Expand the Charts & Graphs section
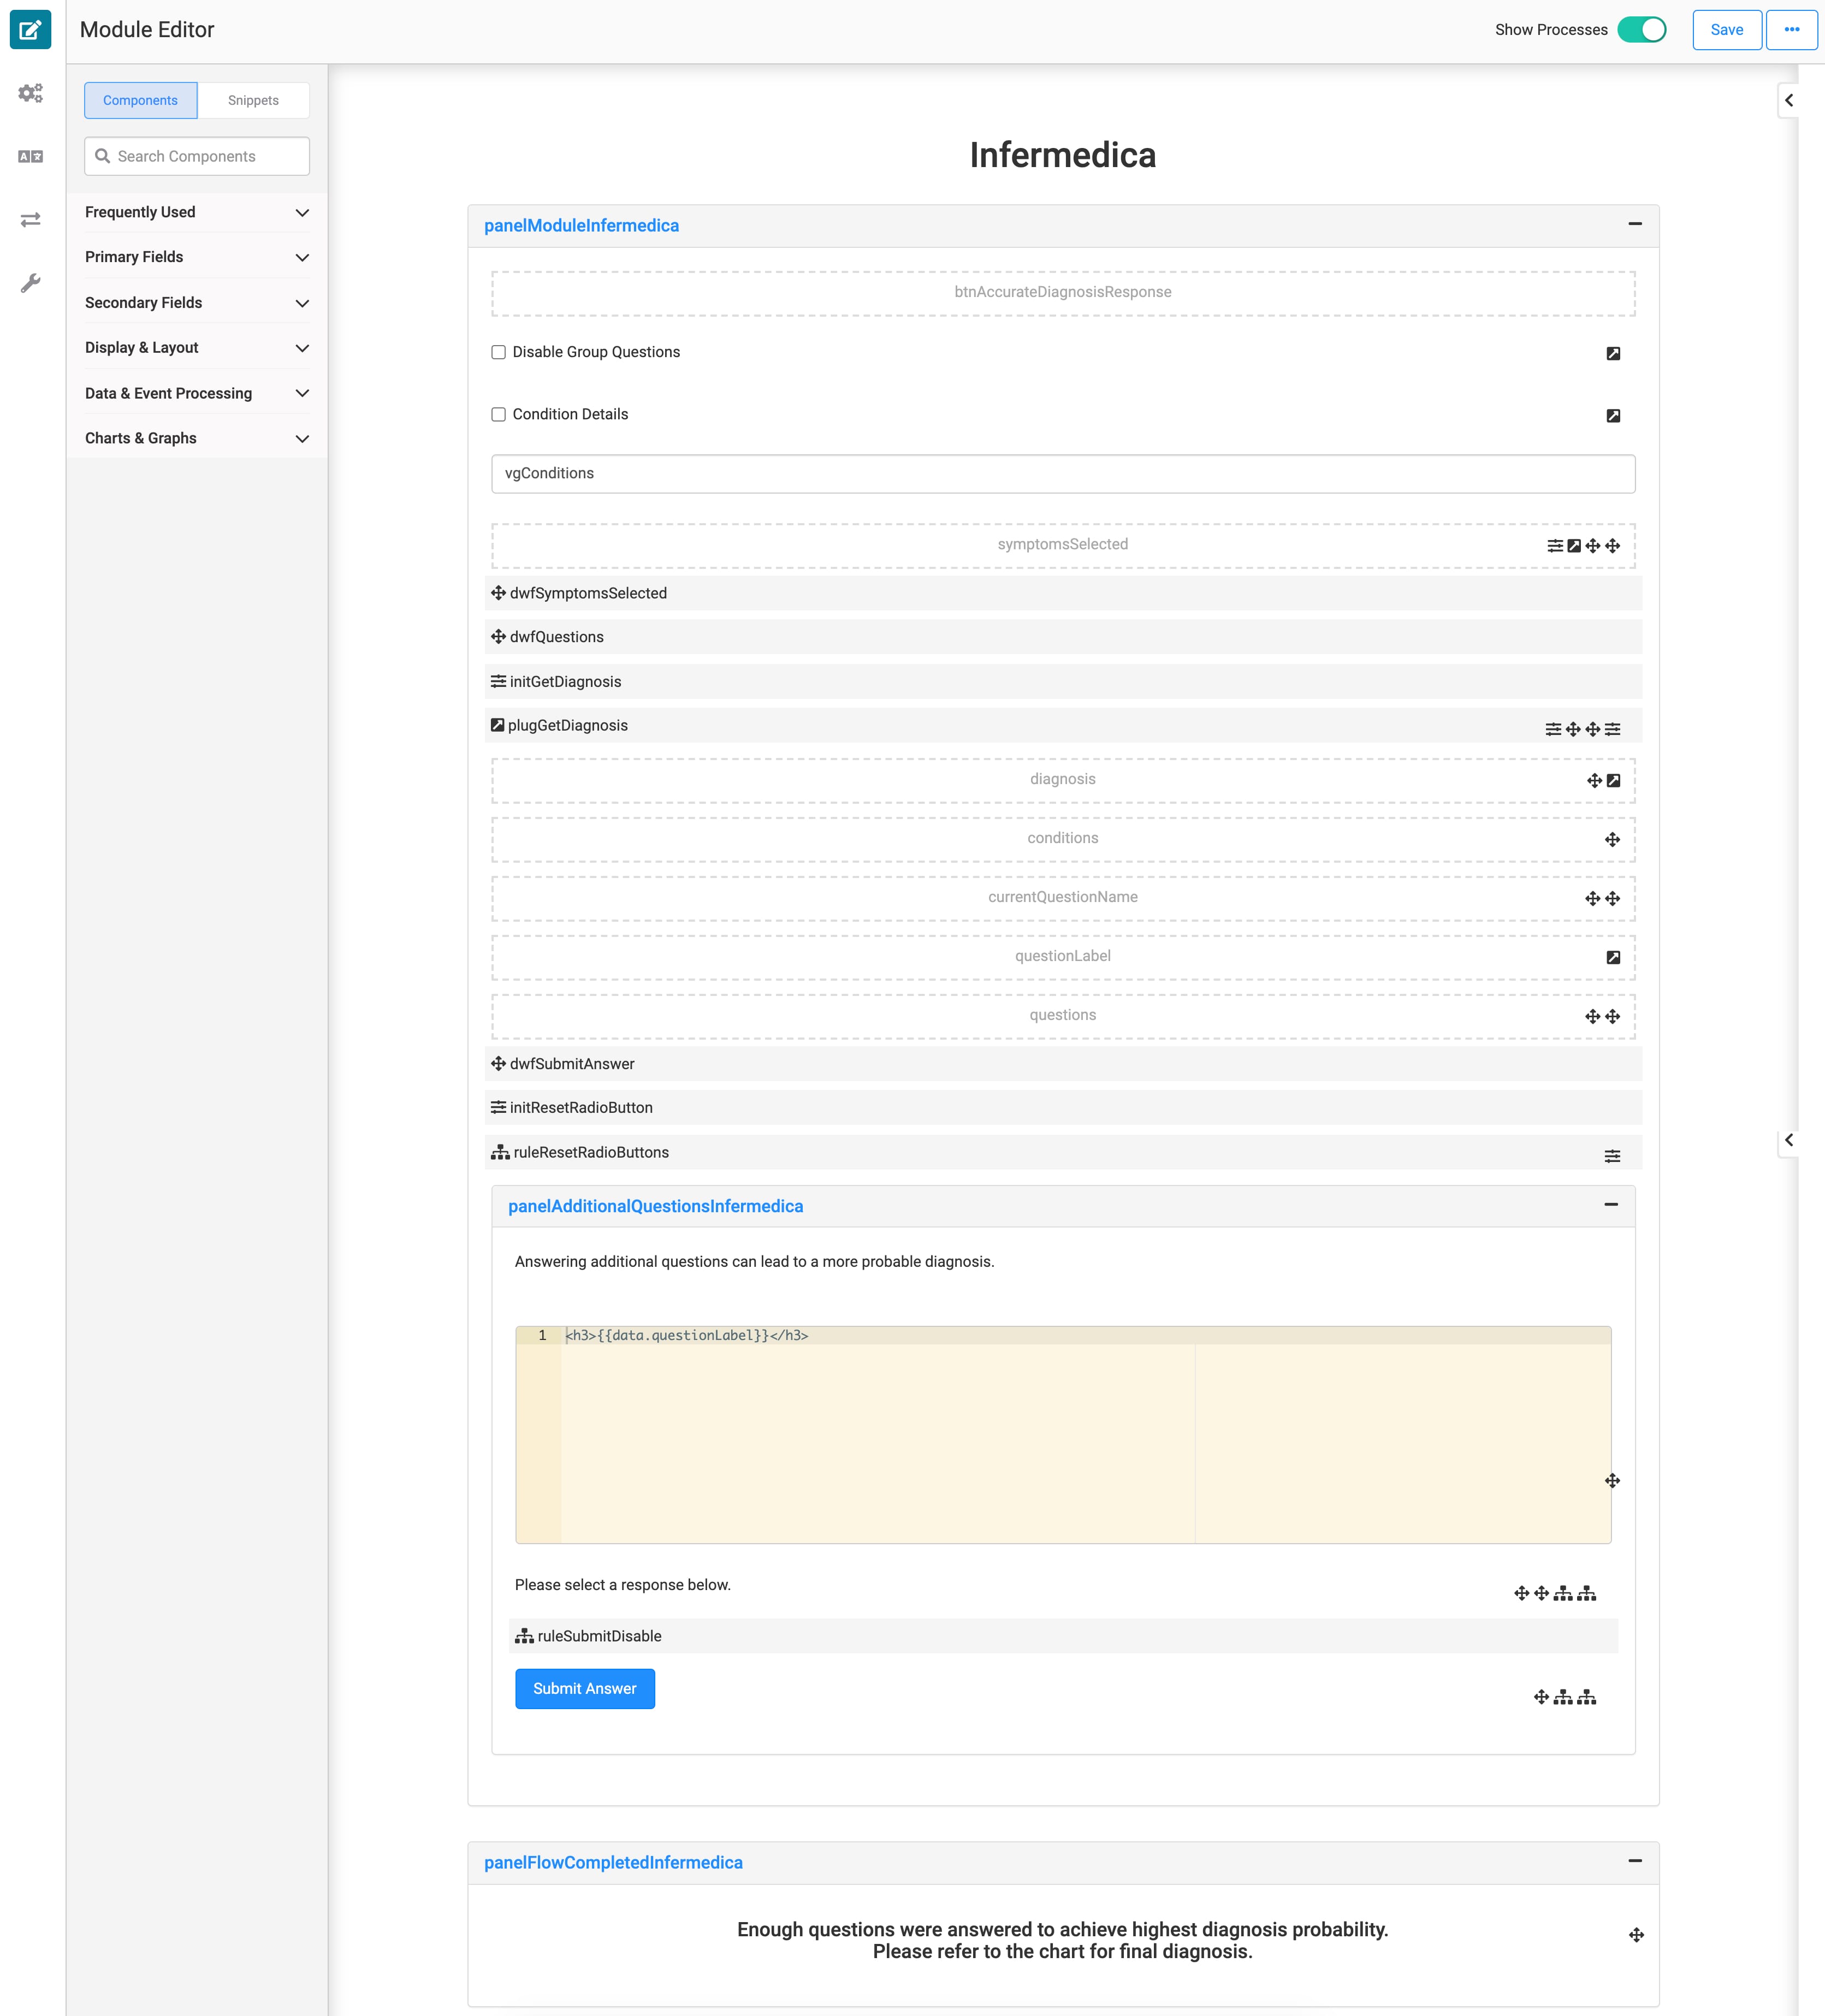 (x=197, y=438)
